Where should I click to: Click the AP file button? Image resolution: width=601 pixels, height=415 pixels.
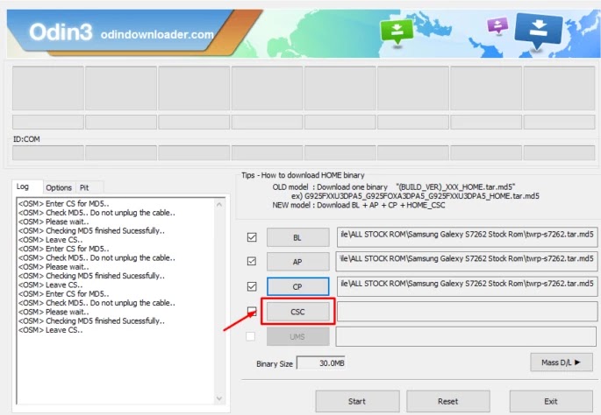pyautogui.click(x=297, y=262)
